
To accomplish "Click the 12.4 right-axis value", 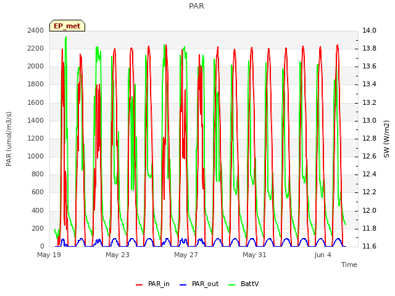I will 369,174.
